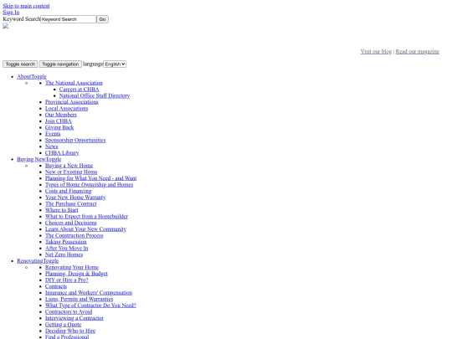
Task: Open The Purchase Contract link
Action: pyautogui.click(x=71, y=203)
